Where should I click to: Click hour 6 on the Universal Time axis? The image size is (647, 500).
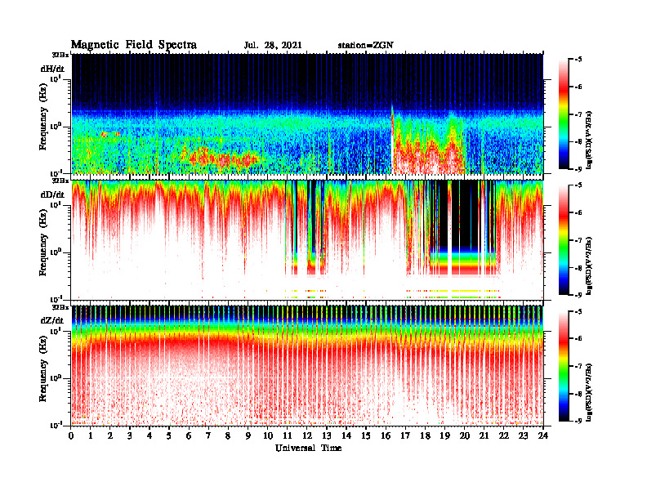click(x=190, y=436)
